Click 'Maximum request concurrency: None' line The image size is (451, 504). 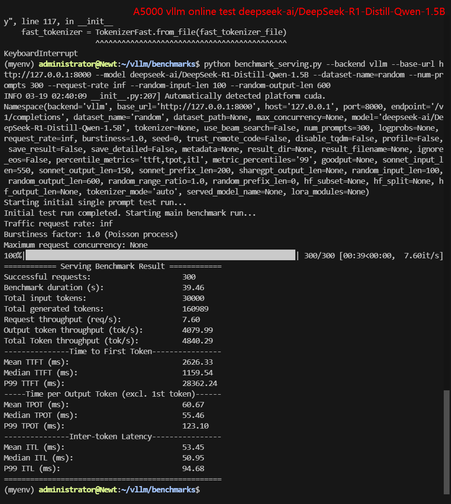(76, 245)
